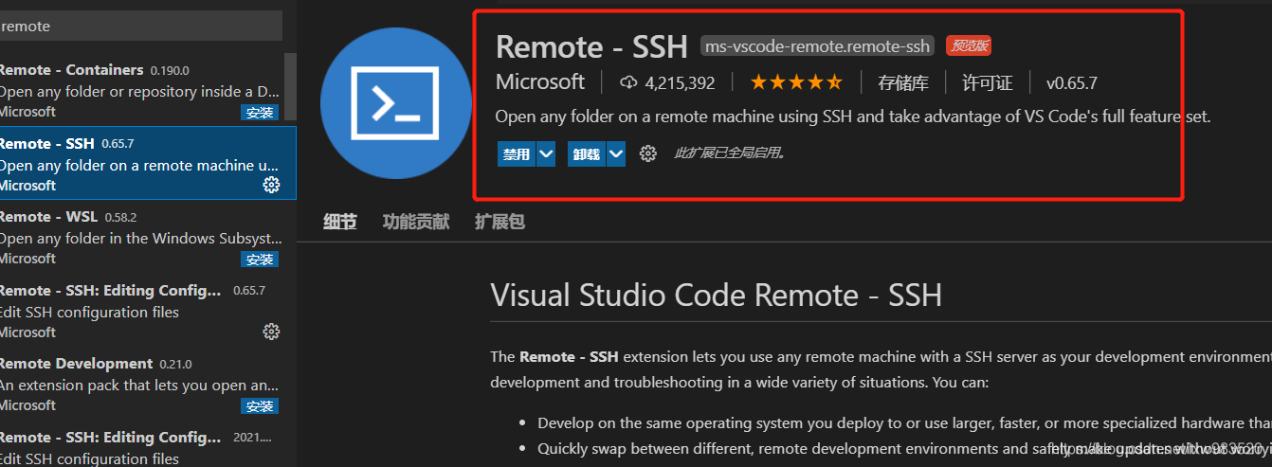Click the v0.65.7 version label

pyautogui.click(x=1072, y=83)
